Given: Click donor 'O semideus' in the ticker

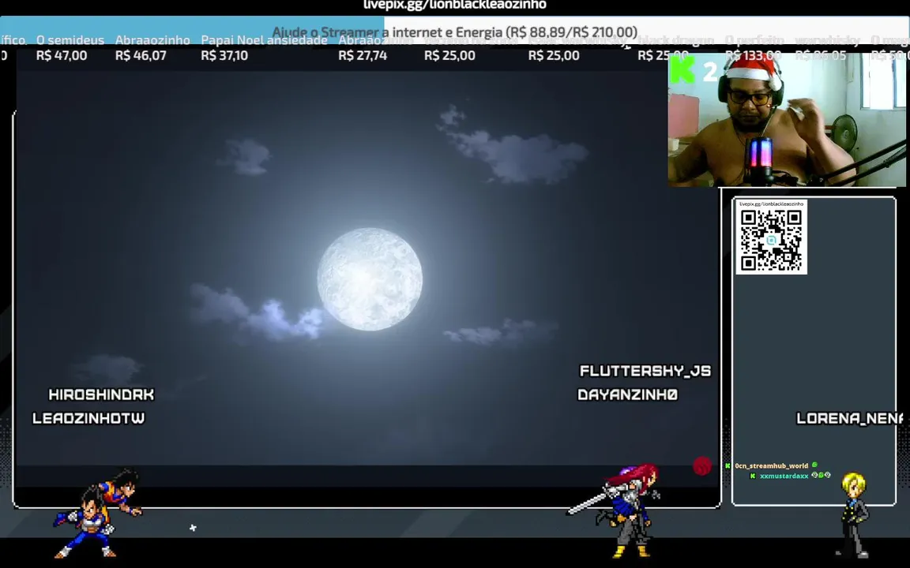Looking at the screenshot, I should click(x=70, y=40).
